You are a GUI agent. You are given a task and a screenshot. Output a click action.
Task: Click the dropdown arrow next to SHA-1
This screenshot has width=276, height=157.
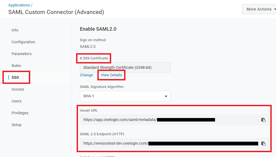[166, 96]
